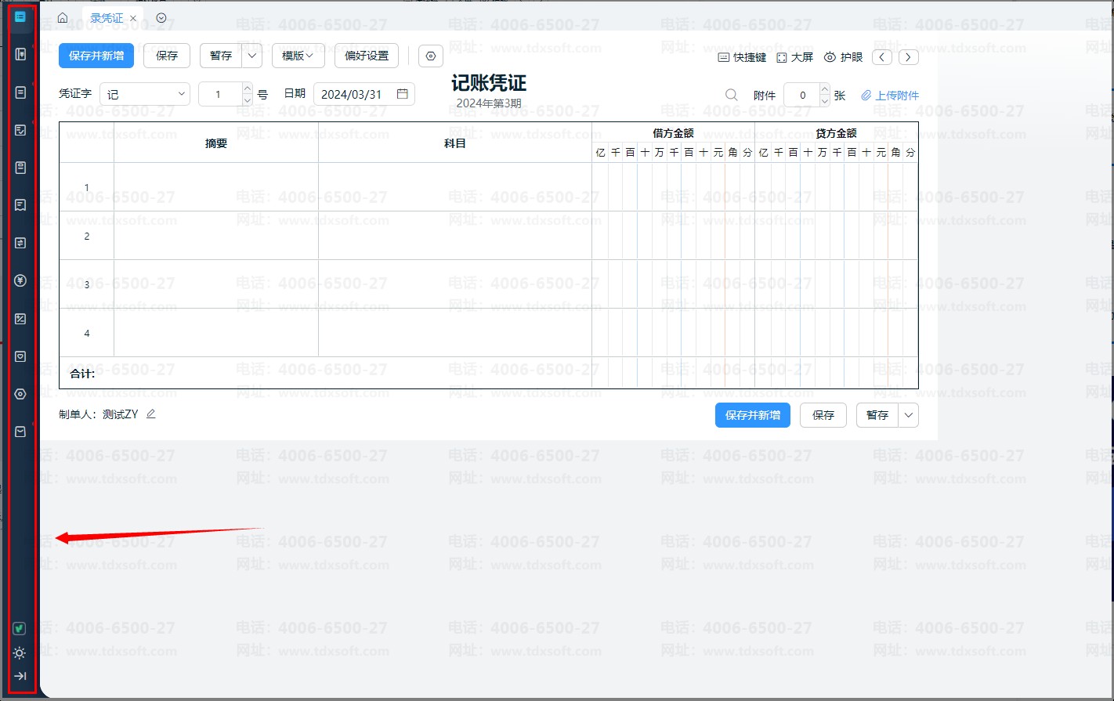
Task: Click the yen currency icon in sidebar
Action: [x=20, y=280]
